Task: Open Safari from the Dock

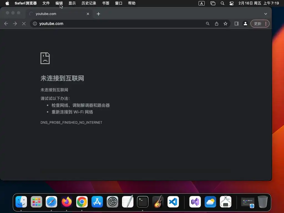Action: 51,202
